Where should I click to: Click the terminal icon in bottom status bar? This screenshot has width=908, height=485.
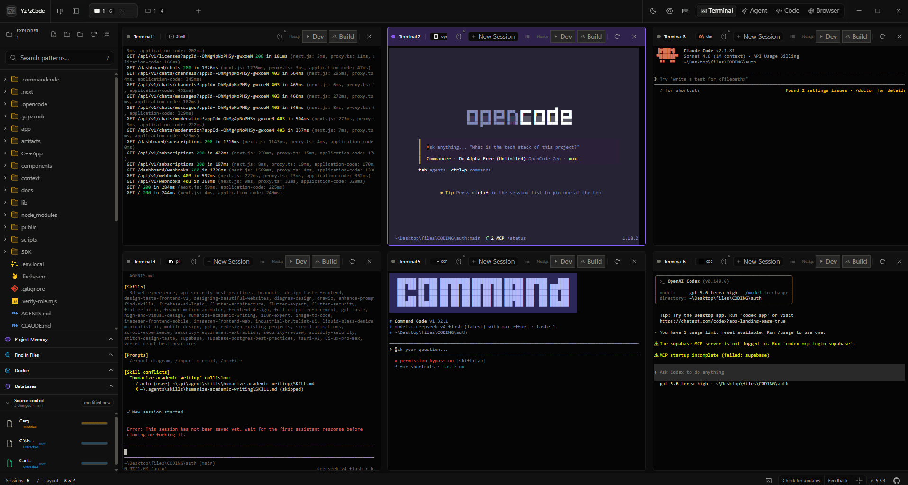tap(768, 480)
